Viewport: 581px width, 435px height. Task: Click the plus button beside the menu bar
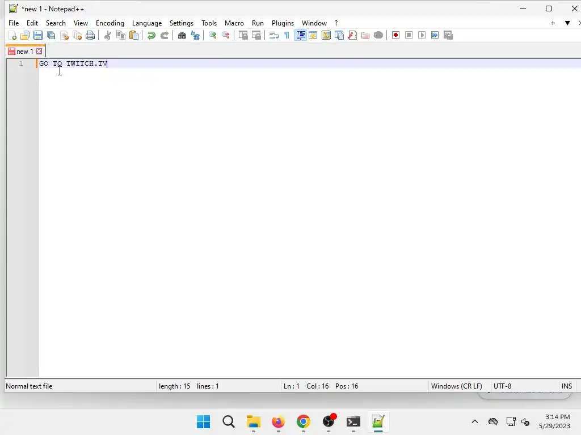pos(553,23)
